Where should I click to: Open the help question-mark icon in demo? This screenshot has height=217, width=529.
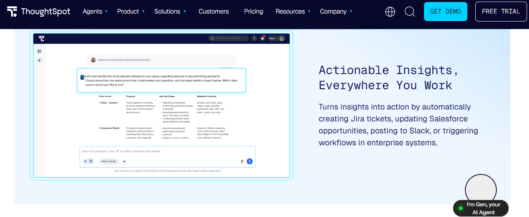tap(254, 38)
